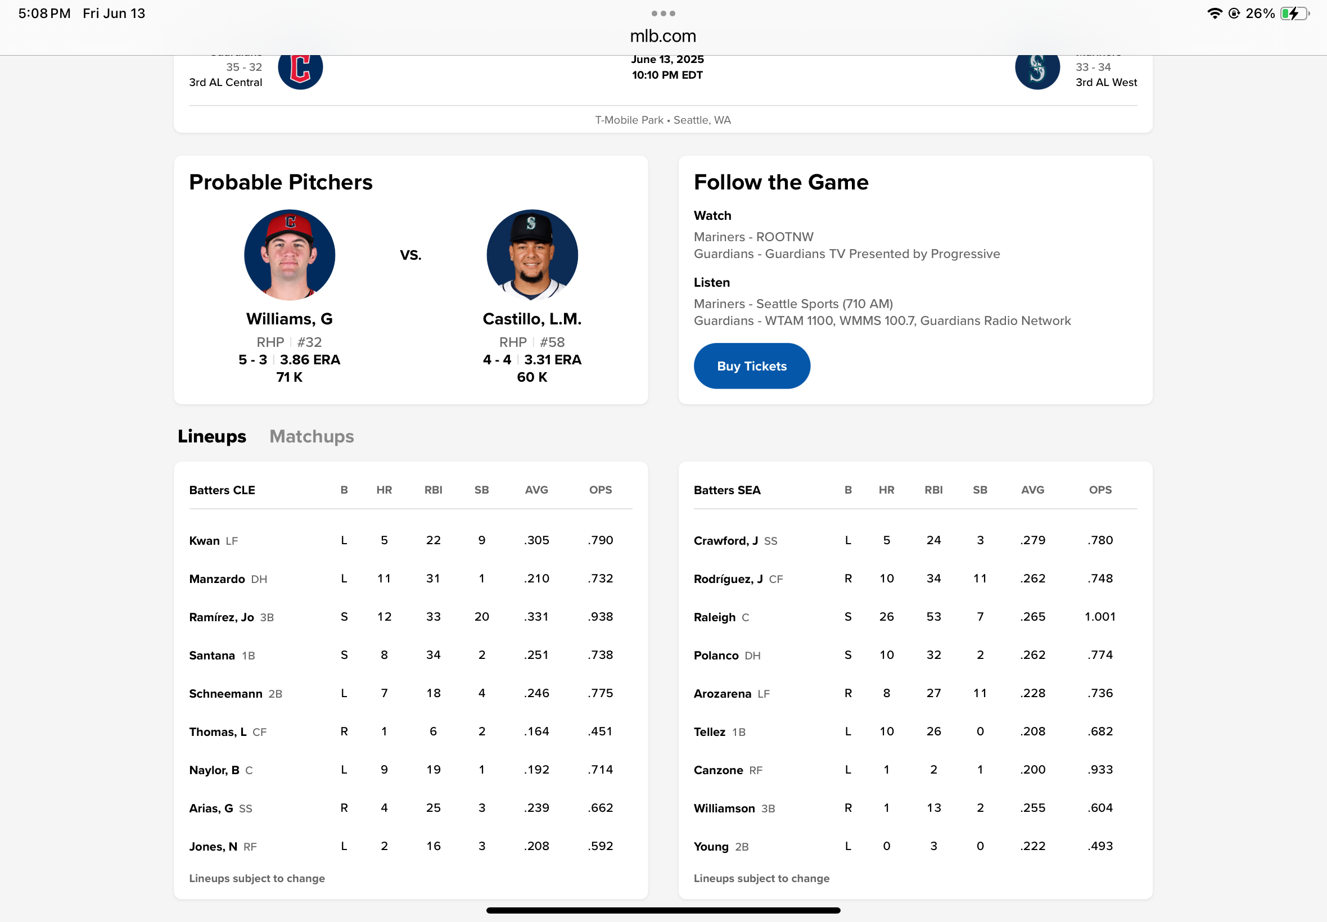Image resolution: width=1327 pixels, height=922 pixels.
Task: Tap the mlb.com address bar
Action: [662, 36]
